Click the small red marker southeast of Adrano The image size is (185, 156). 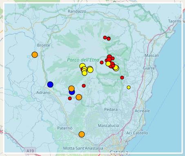70,98
